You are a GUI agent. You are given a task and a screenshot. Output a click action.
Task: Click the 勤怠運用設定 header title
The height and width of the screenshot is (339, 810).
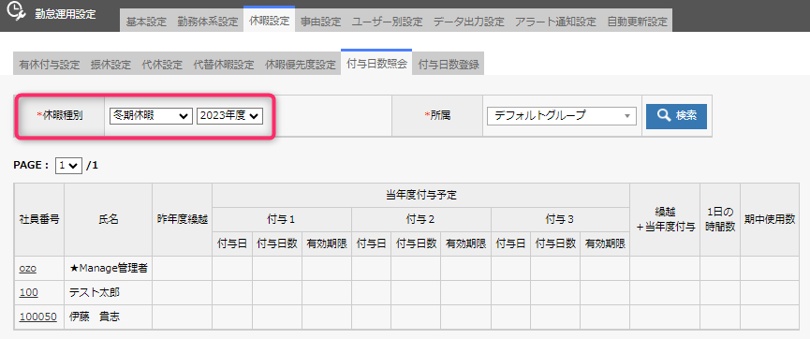66,14
